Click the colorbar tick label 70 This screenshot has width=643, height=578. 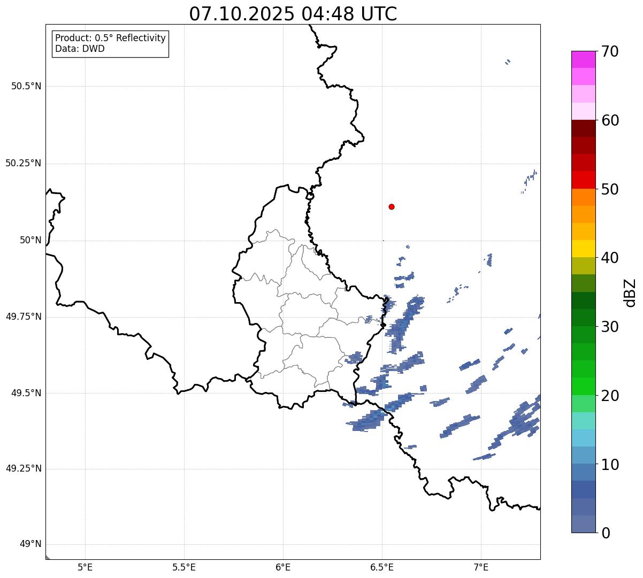[610, 51]
